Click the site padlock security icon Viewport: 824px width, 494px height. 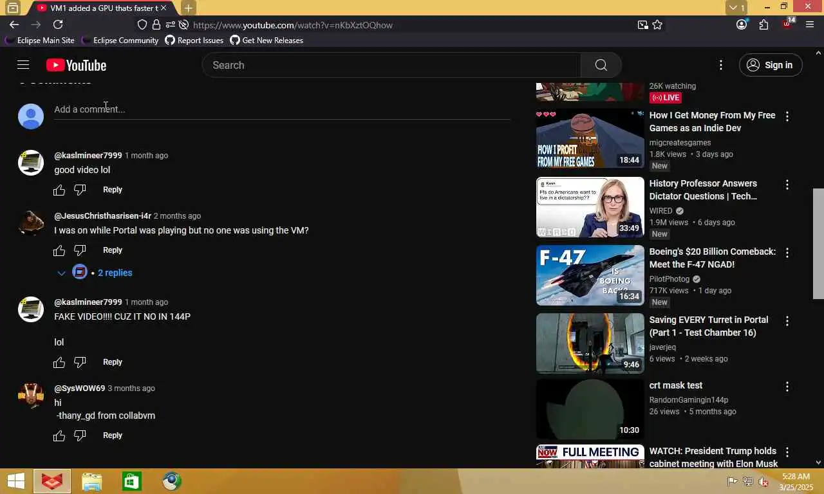156,25
